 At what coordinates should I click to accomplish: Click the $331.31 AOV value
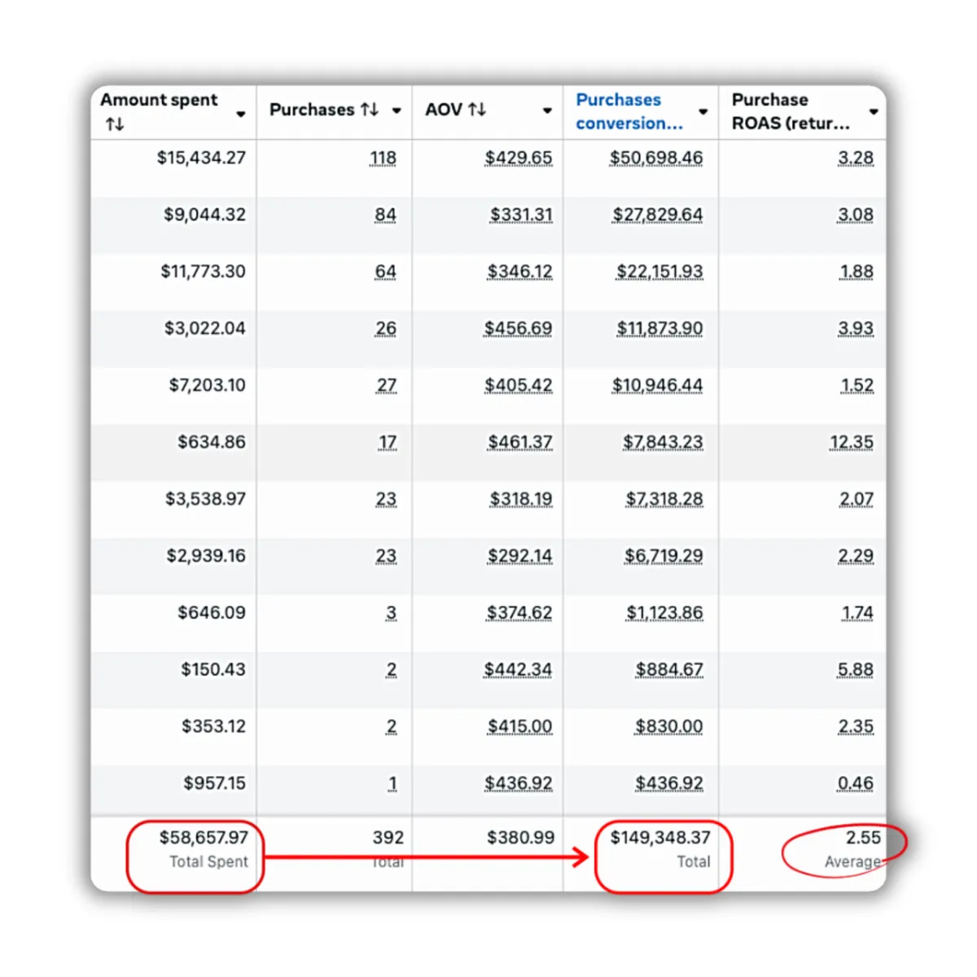pos(521,215)
